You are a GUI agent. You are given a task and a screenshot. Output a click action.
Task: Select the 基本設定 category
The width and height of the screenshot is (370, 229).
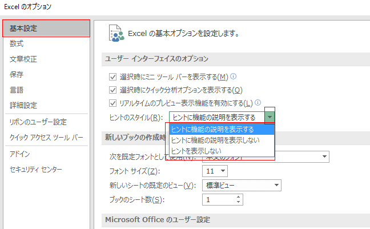coord(46,29)
